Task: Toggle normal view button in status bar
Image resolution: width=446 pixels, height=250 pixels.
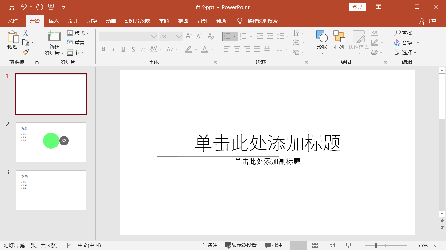Action: tap(298, 245)
